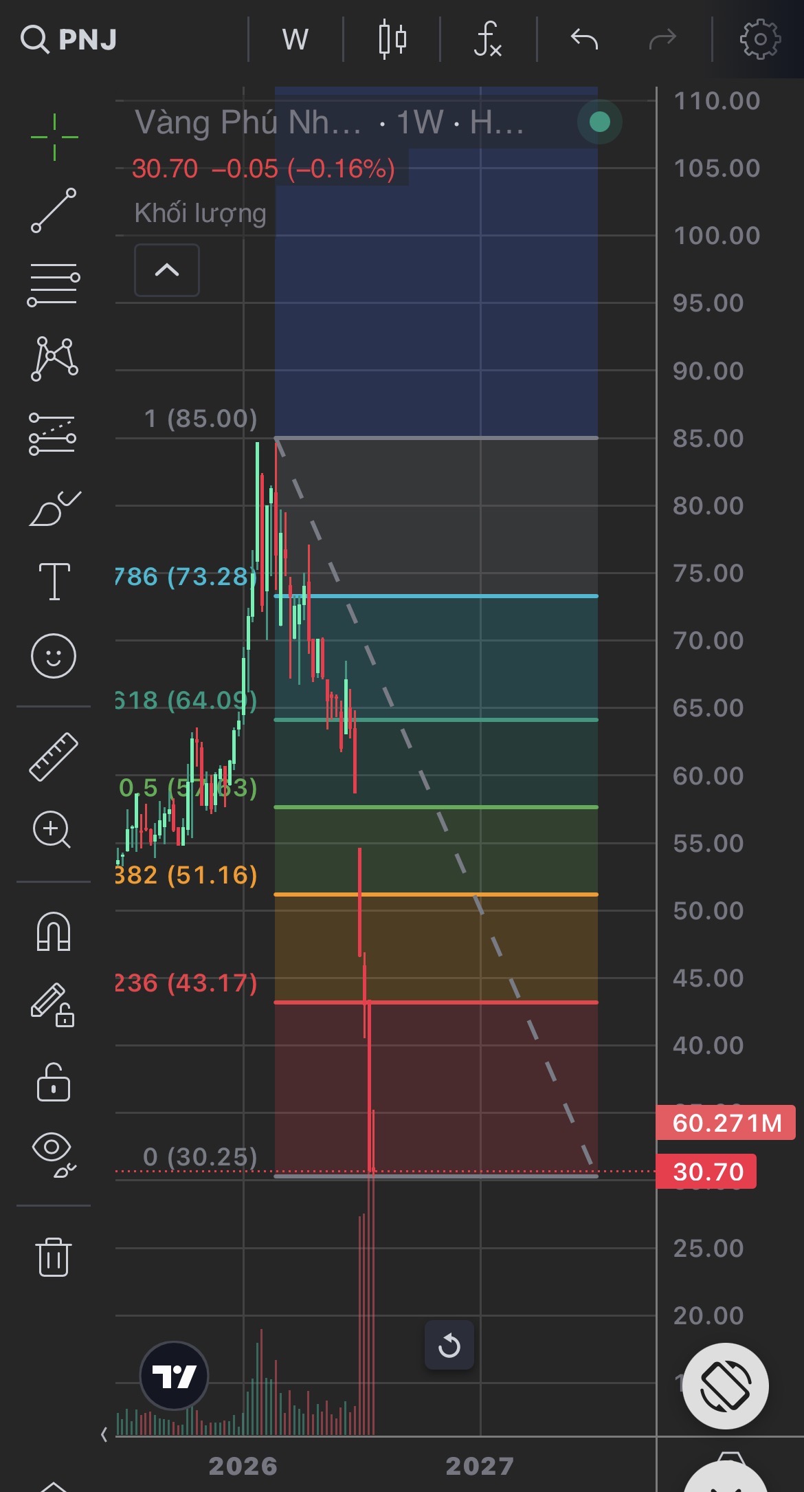Toggle lock all drawings
804x1492 pixels.
[x=54, y=1083]
